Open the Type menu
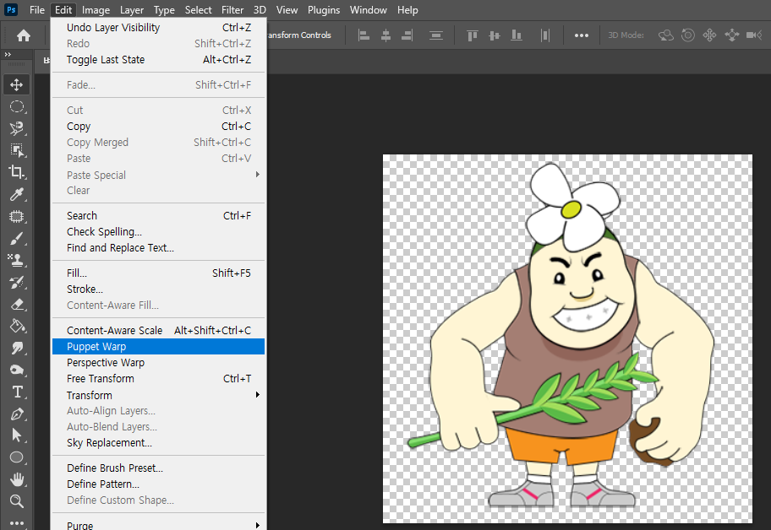The width and height of the screenshot is (771, 530). (164, 10)
